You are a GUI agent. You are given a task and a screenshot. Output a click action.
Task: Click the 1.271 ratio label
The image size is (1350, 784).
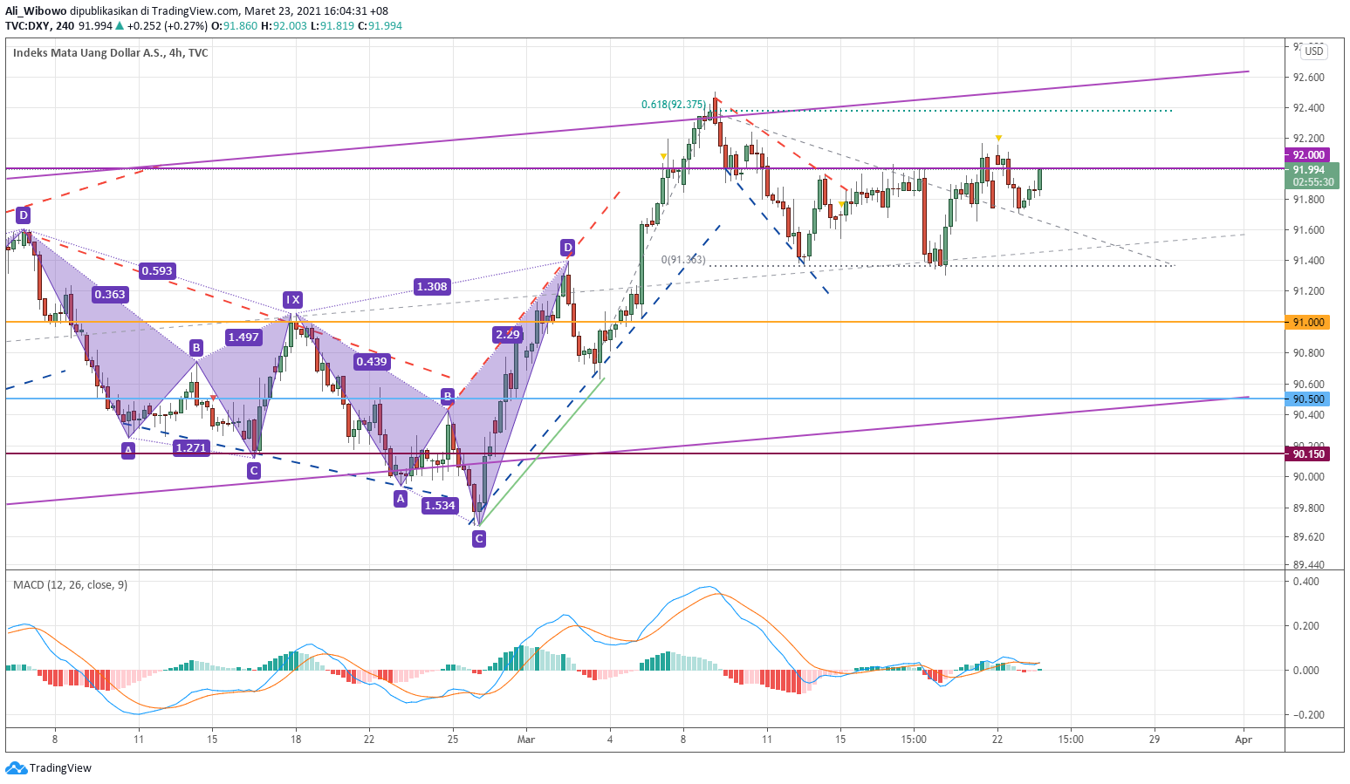click(191, 447)
